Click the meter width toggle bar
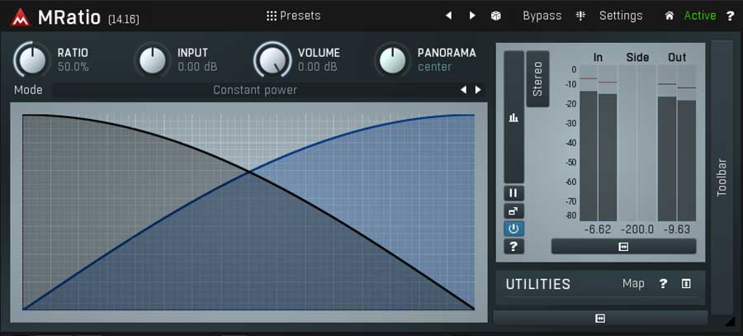The width and height of the screenshot is (743, 336). click(x=623, y=247)
